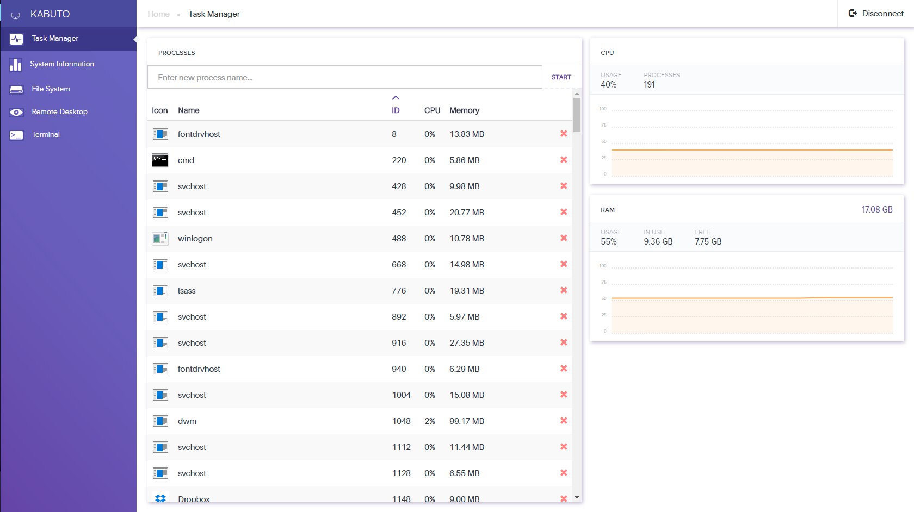This screenshot has width=914, height=512.
Task: Select the dwm 99.17 MB memory value
Action: (x=467, y=421)
